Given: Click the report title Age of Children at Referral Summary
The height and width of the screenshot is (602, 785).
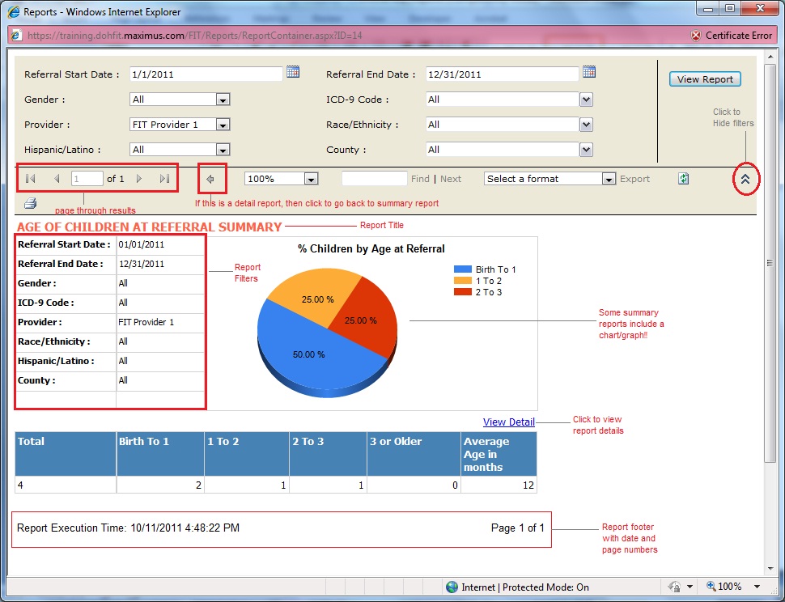Looking at the screenshot, I should pos(149,227).
